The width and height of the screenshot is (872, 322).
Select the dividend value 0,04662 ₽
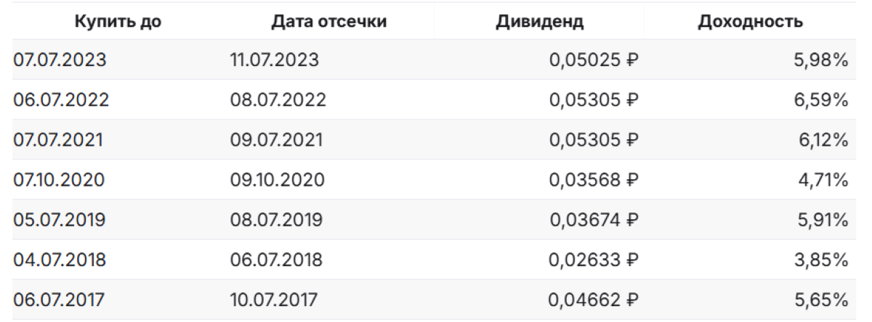pyautogui.click(x=593, y=300)
